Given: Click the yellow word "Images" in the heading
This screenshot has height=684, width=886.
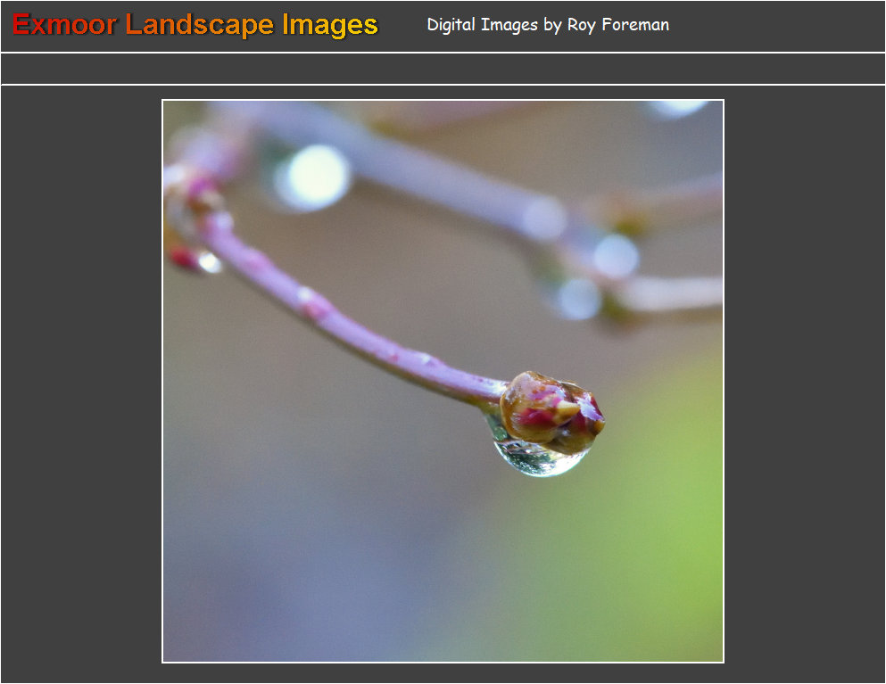Looking at the screenshot, I should click(330, 26).
